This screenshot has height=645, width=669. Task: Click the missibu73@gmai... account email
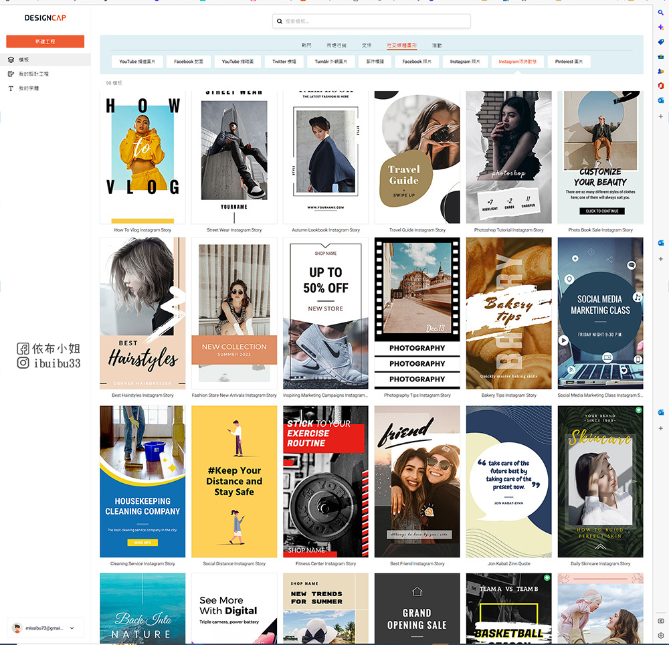tap(44, 628)
